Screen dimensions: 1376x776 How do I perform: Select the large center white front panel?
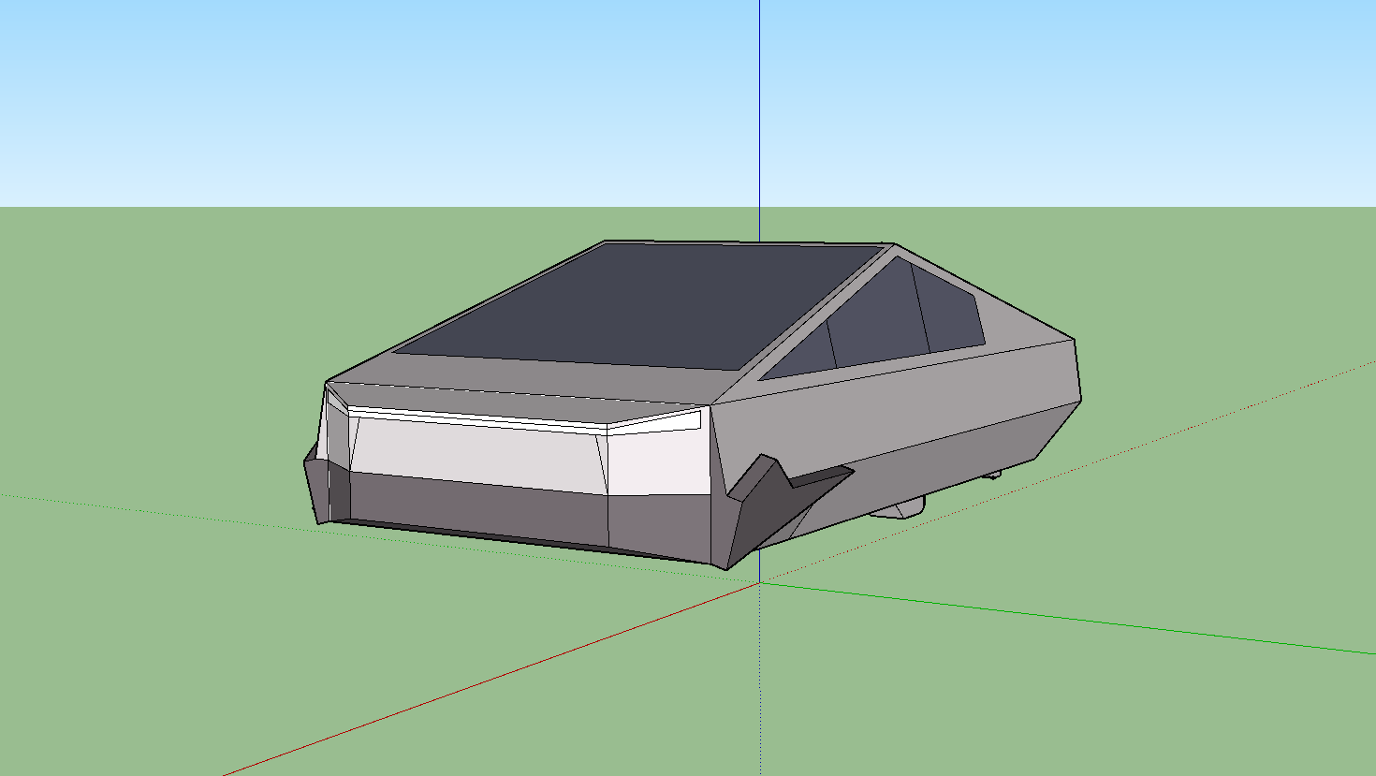click(x=477, y=454)
